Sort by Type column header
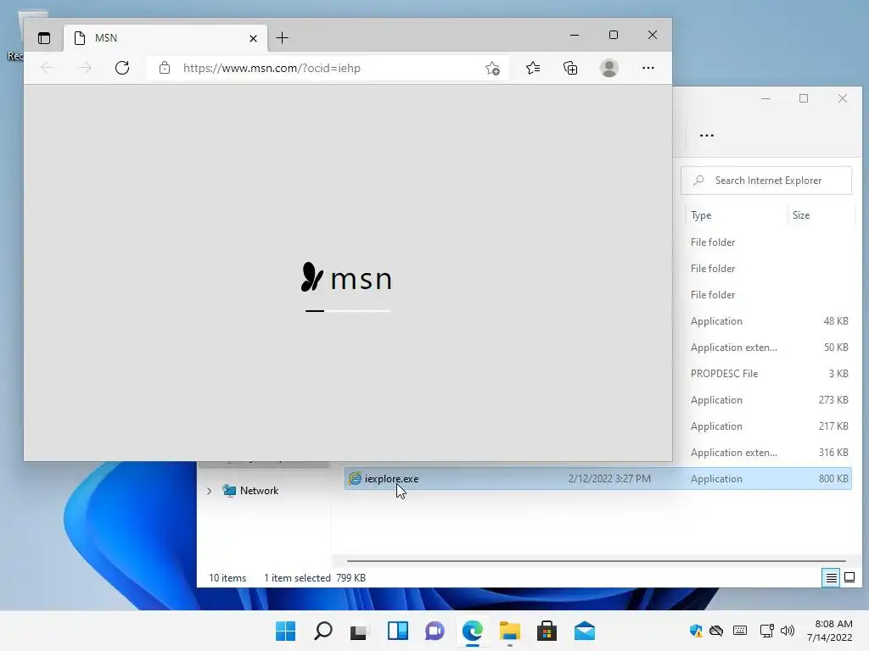 coord(736,215)
